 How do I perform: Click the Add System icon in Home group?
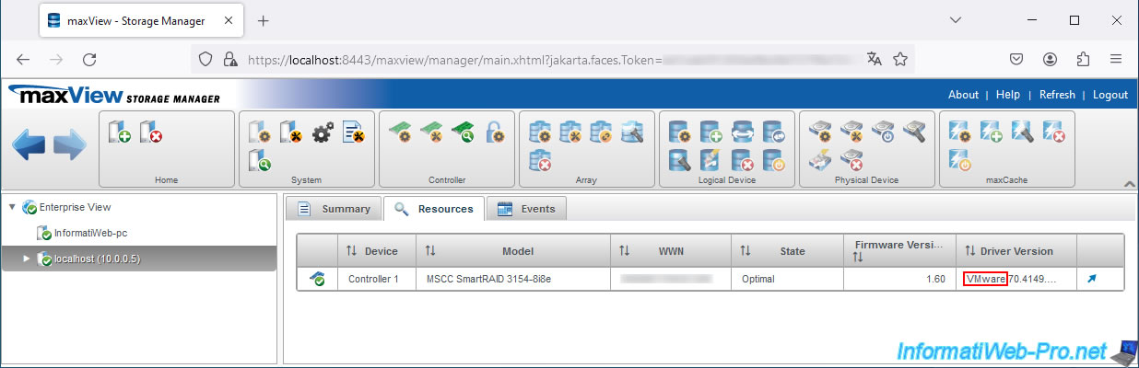pyautogui.click(x=119, y=133)
